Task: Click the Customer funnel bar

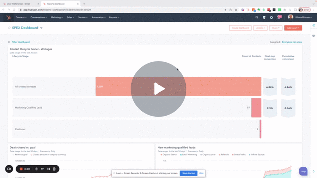Action: (260, 129)
